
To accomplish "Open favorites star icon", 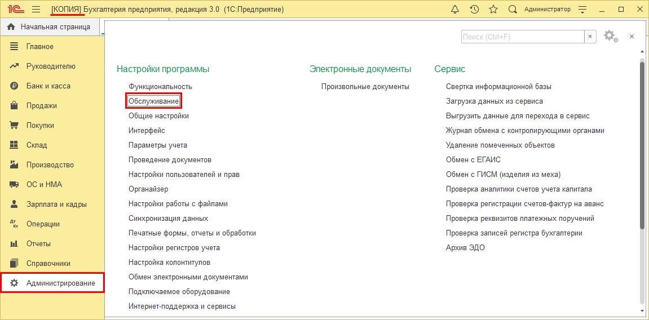I will click(493, 10).
